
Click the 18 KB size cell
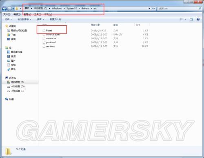coord(145,46)
